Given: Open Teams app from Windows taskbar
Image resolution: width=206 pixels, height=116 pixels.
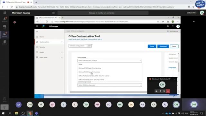Looking at the screenshot, I should [36, 113].
